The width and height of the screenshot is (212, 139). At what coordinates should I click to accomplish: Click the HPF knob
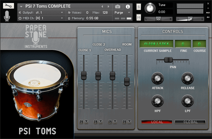coord(158,101)
